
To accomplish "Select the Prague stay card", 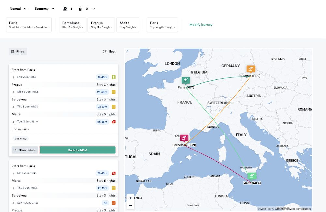I will (x=101, y=25).
